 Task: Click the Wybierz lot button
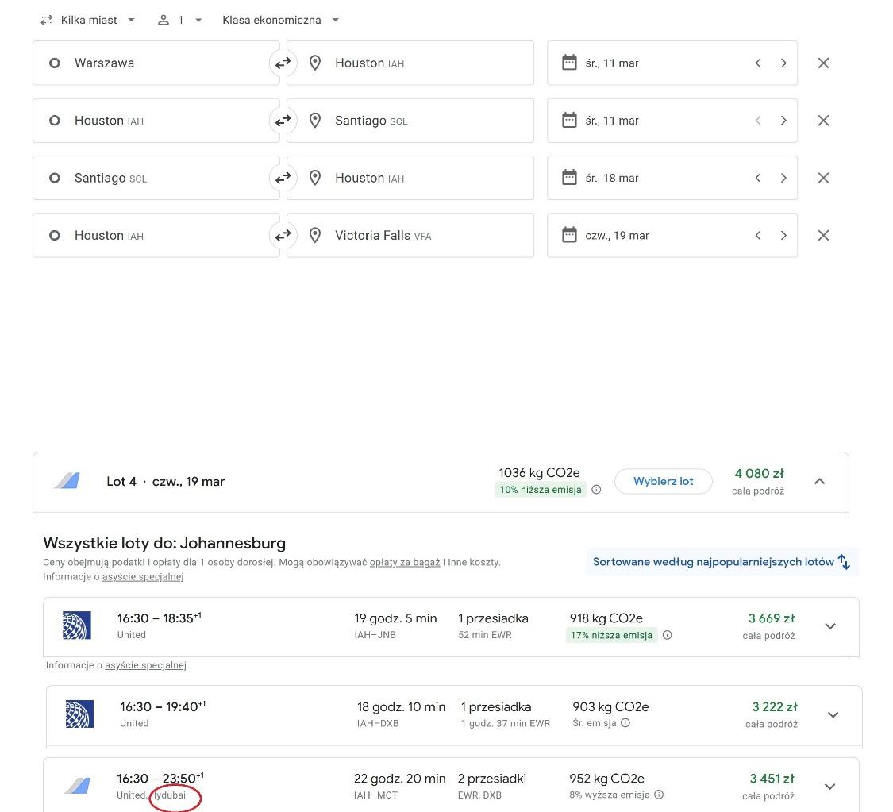pyautogui.click(x=663, y=481)
